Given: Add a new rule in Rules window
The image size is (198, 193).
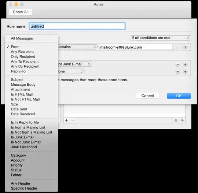Looking at the screenshot, I should click(x=66, y=120).
